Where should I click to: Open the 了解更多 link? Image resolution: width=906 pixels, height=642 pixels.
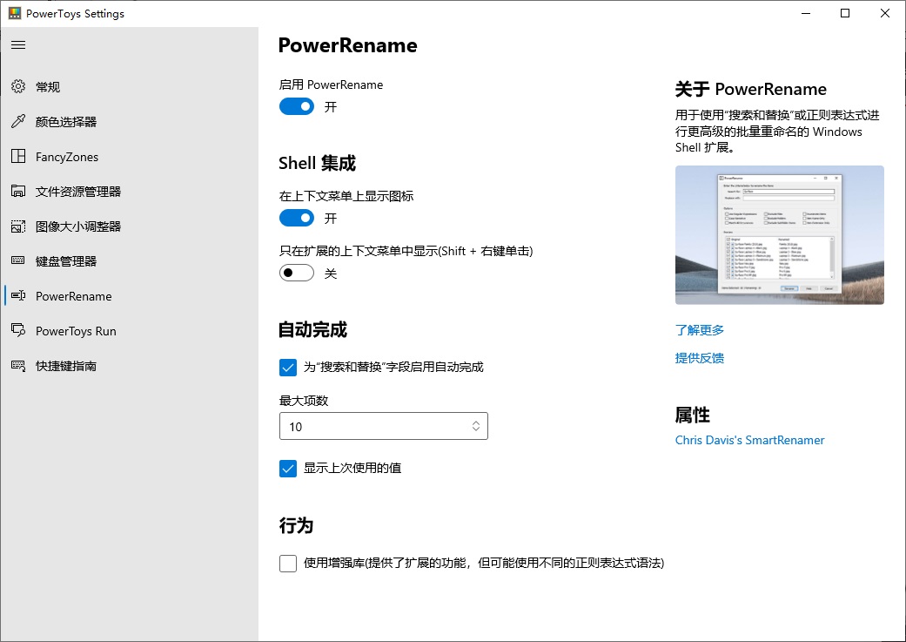pos(699,329)
